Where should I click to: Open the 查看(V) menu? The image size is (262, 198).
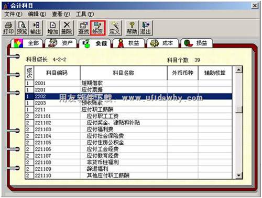(61, 14)
